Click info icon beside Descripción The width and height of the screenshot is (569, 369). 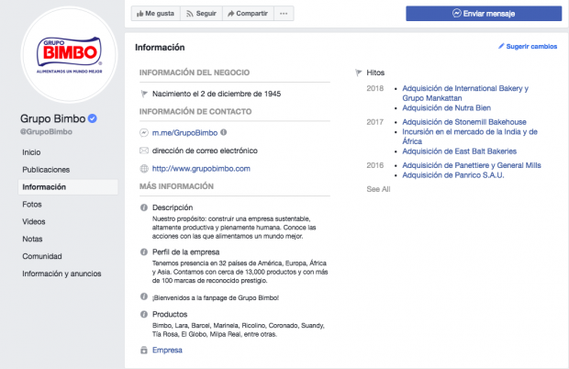(x=144, y=207)
